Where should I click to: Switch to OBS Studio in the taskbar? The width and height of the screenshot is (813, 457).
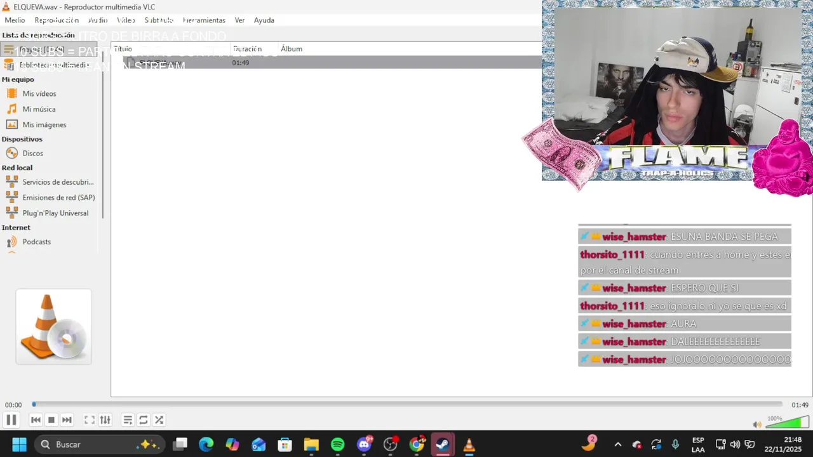(x=390, y=444)
